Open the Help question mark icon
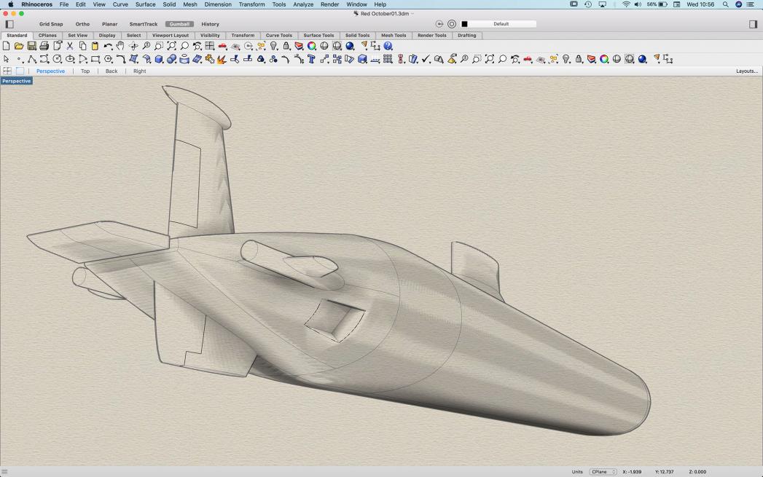The height and width of the screenshot is (477, 763). coord(388,47)
